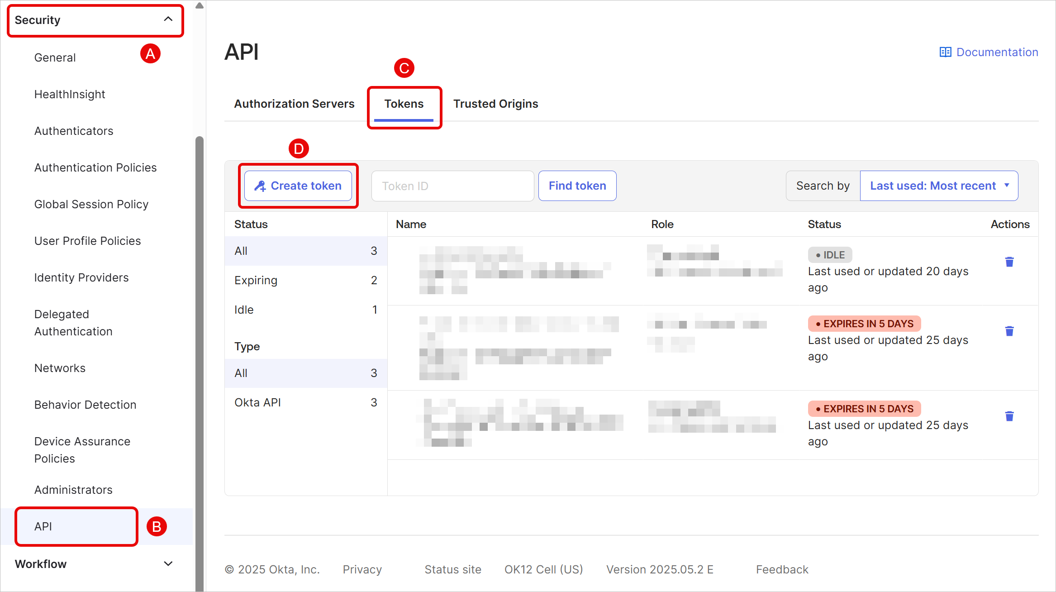Open Networks in sidebar
This screenshot has width=1056, height=592.
(60, 368)
